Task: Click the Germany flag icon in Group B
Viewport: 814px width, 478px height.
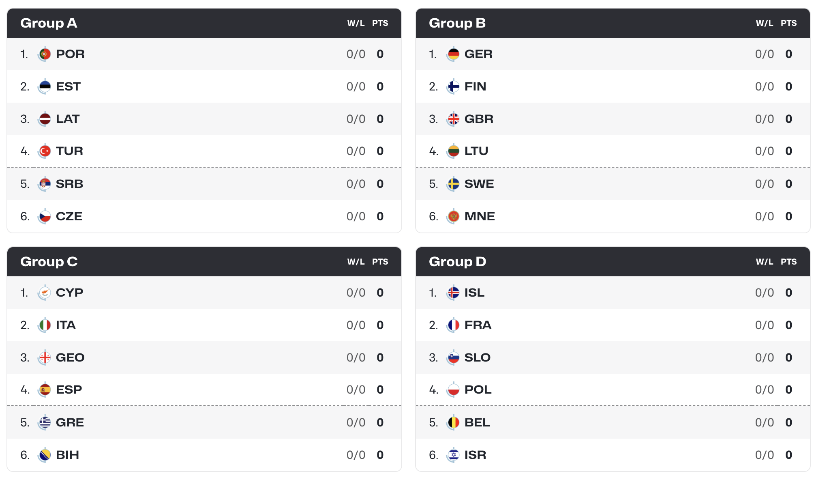Action: tap(453, 54)
